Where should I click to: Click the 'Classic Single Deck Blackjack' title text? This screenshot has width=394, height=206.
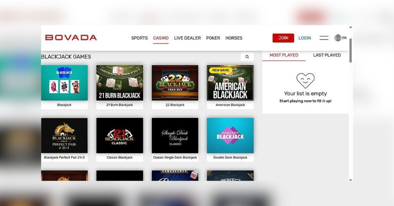(x=175, y=157)
